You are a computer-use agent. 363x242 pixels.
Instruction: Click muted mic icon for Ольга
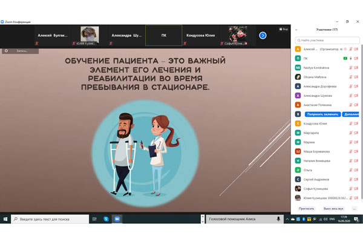pyautogui.click(x=351, y=170)
